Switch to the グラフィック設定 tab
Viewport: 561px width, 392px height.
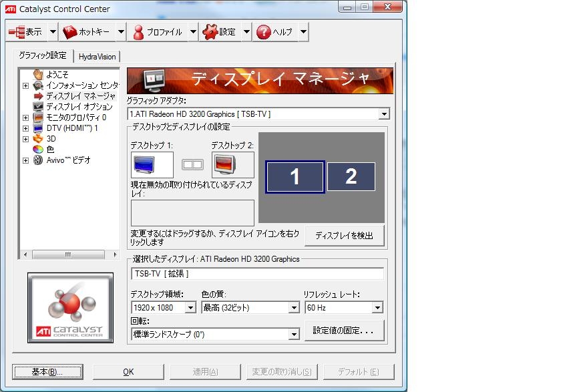(43, 55)
